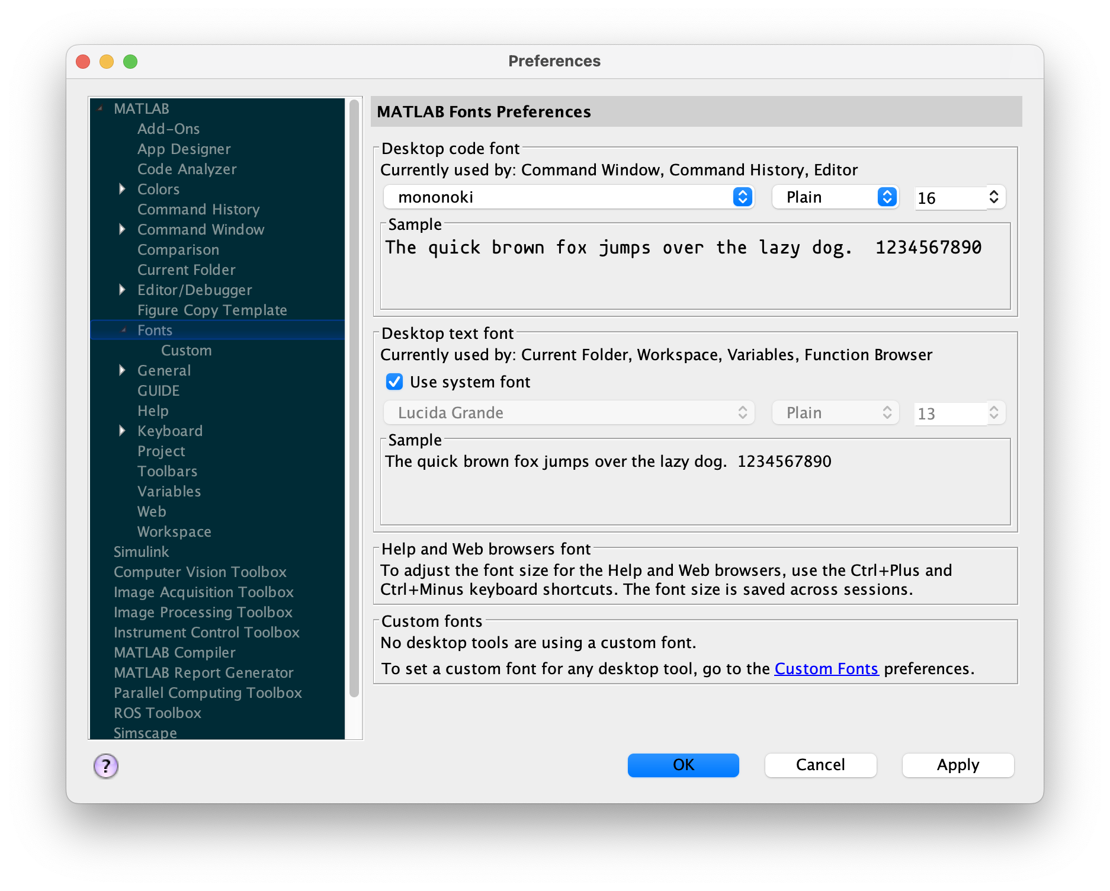The width and height of the screenshot is (1110, 891).
Task: Select Code Analyzer preferences
Action: [187, 169]
